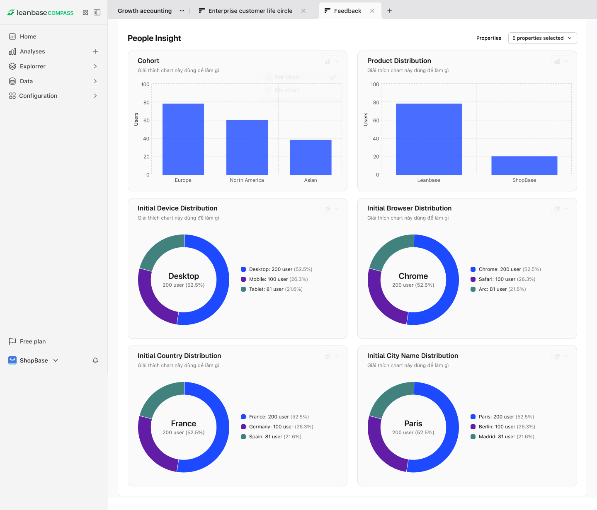Screen dimensions: 597x510
Task: Expand the Explorrer sidebar section
Action: (x=95, y=66)
